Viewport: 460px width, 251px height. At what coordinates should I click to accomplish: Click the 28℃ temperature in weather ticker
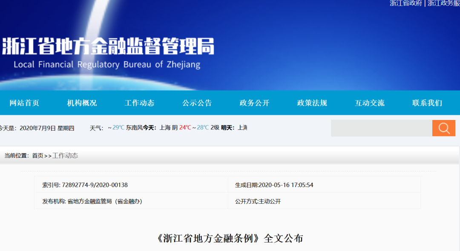pos(203,127)
